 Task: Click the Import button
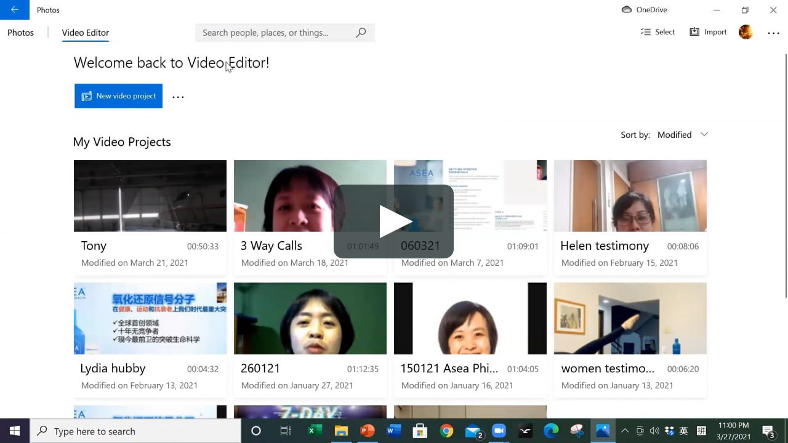708,32
